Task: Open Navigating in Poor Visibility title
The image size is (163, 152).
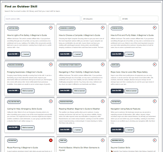Action: coord(79,72)
